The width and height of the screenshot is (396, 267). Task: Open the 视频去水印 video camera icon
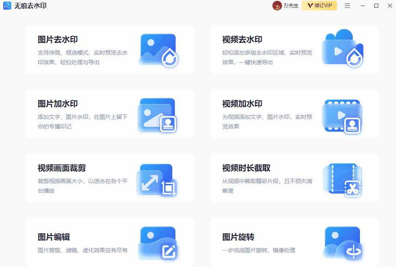coord(343,48)
